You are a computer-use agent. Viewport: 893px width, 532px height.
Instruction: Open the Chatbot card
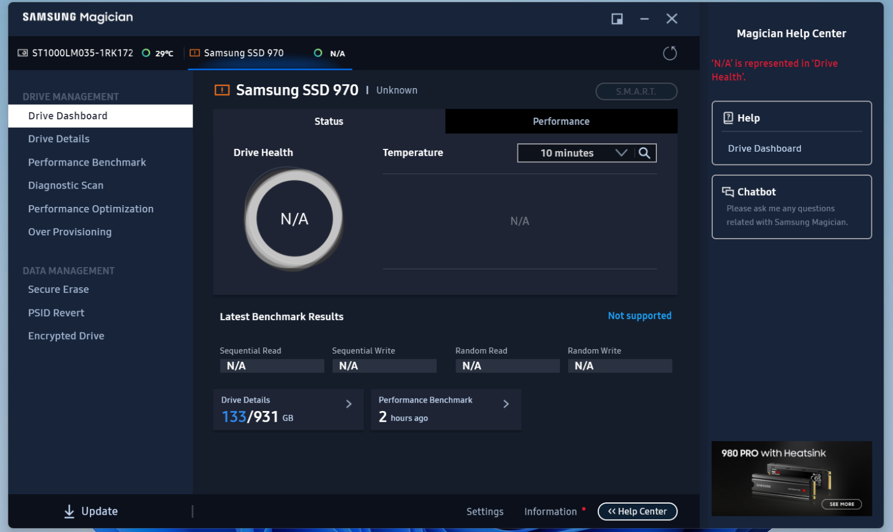791,207
